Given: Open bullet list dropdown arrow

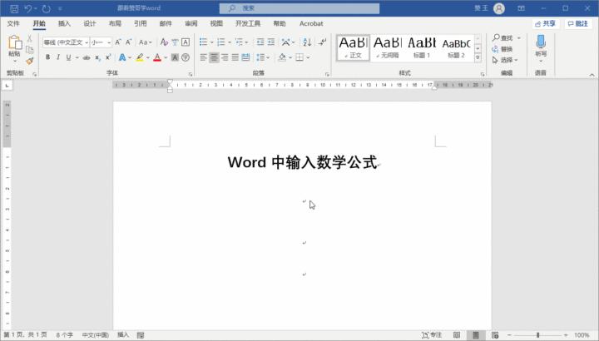Looking at the screenshot, I should point(211,42).
